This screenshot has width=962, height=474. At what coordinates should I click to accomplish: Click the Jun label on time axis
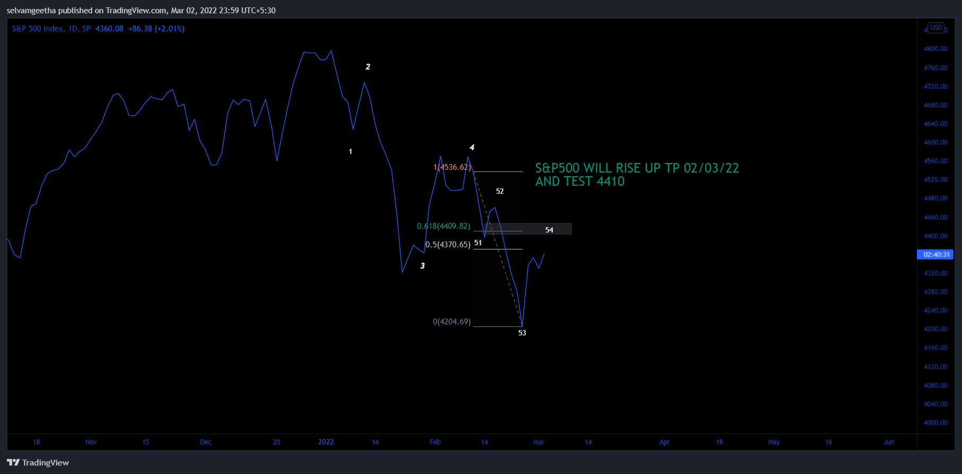pos(889,442)
